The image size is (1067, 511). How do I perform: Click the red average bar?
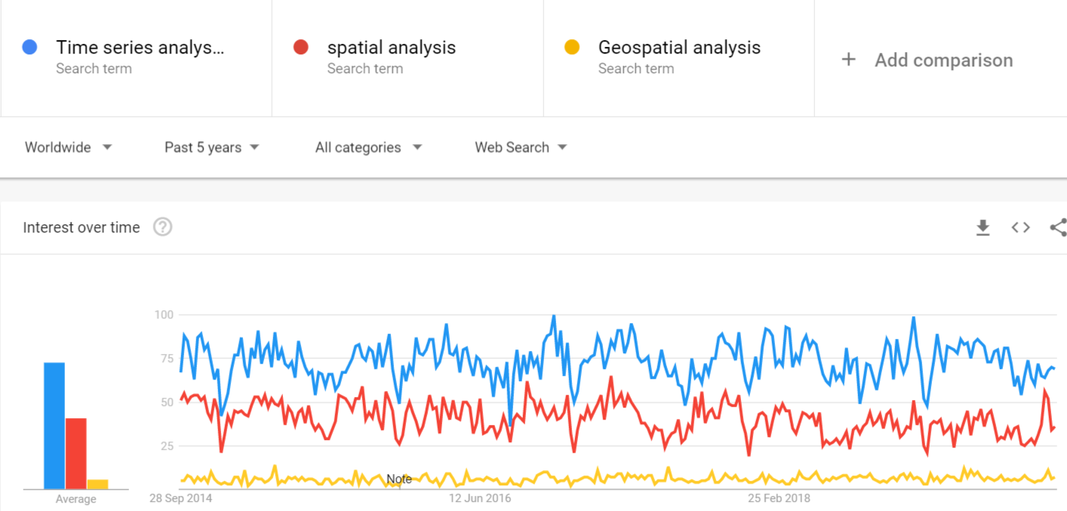click(x=76, y=454)
